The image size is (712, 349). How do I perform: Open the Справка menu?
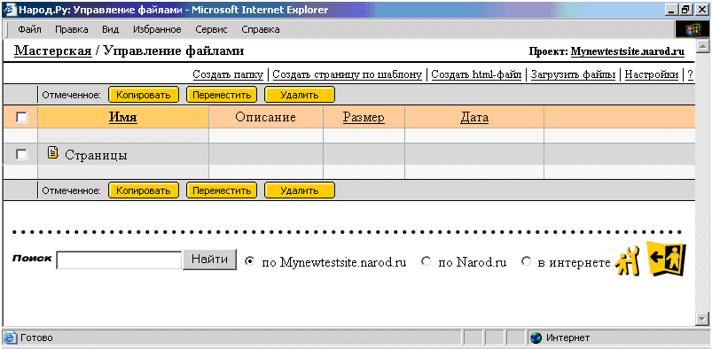tap(260, 30)
